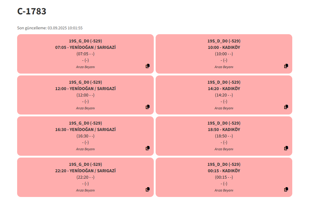This screenshot has height=204, width=310.
Task: Click the 19S_D_D0 (-529) label on 14:20 card
Action: tap(224, 82)
